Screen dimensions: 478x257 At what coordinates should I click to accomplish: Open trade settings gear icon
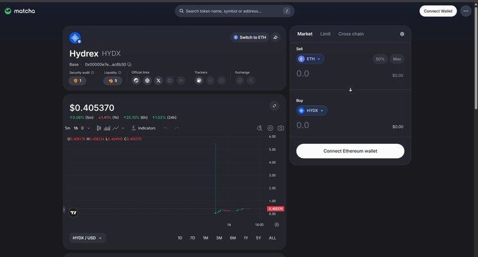[402, 34]
